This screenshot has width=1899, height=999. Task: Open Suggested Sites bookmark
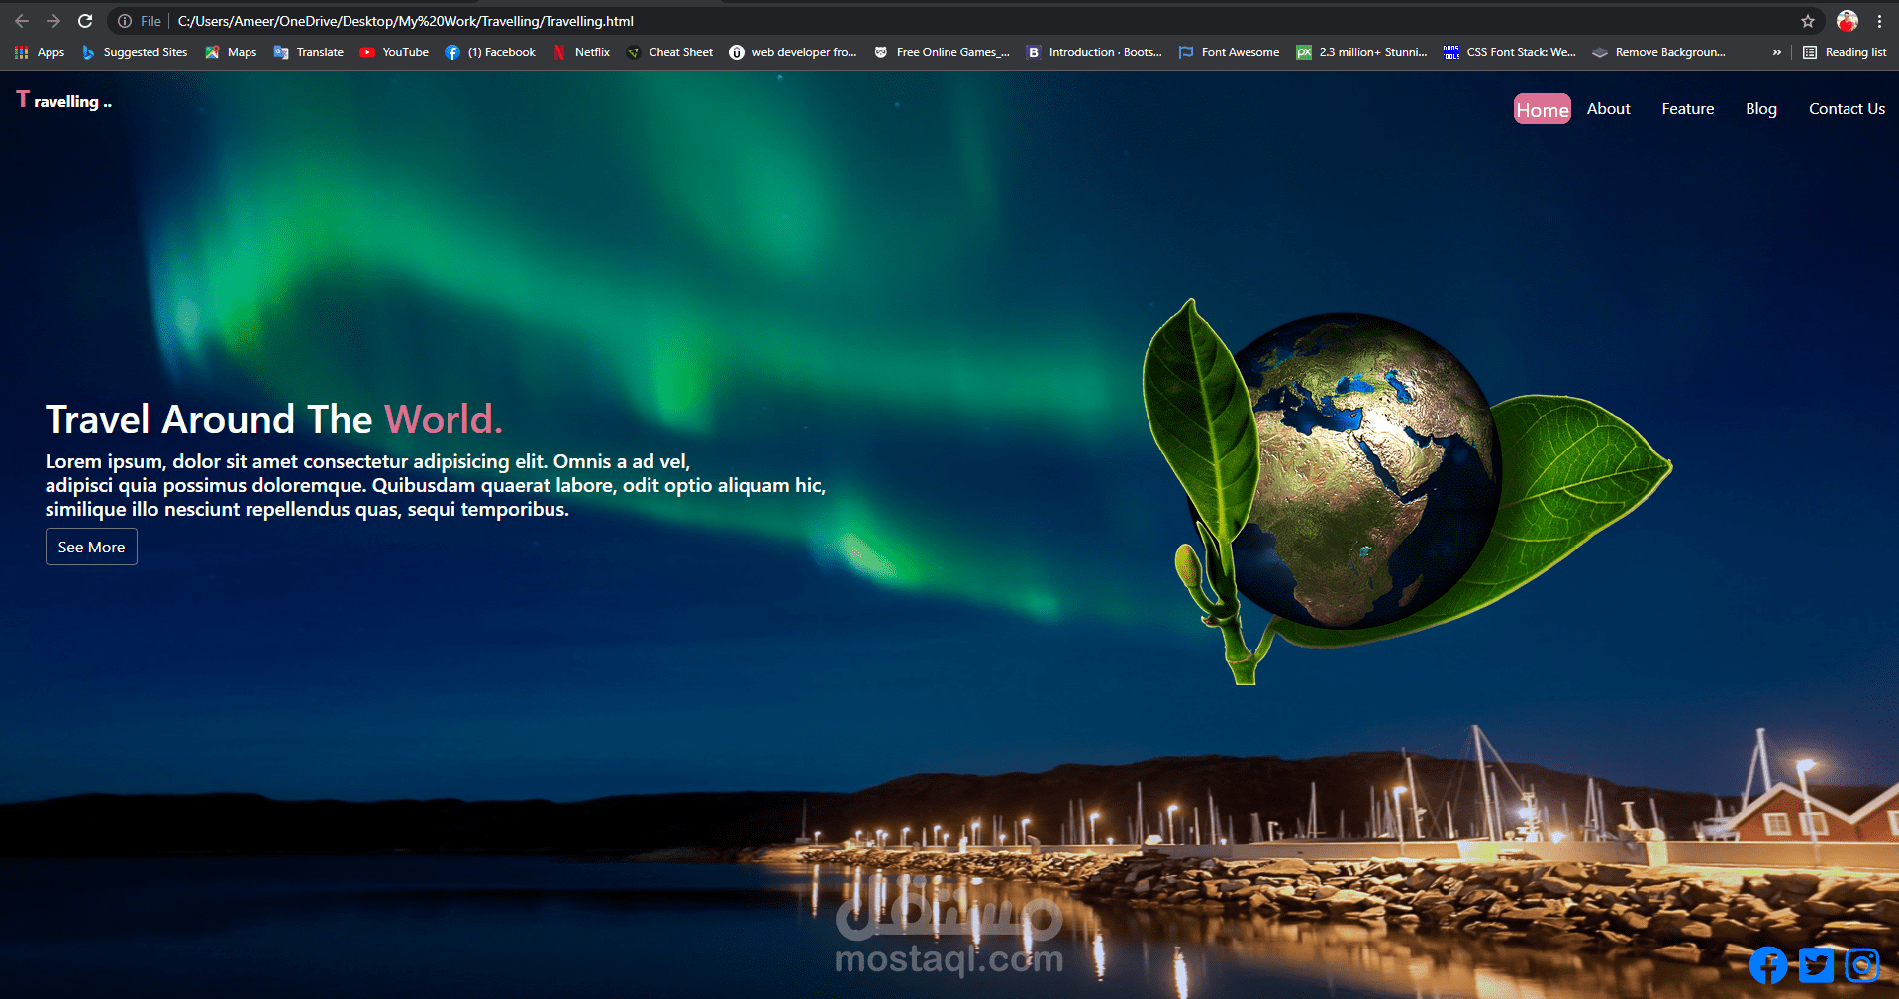135,52
